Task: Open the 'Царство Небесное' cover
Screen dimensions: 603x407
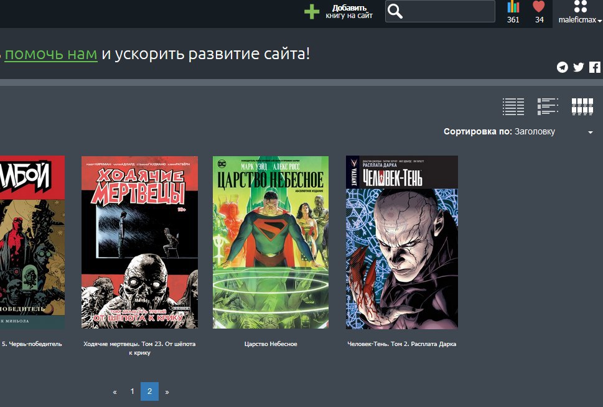Action: [x=271, y=242]
